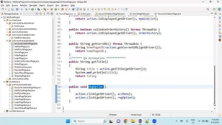The width and height of the screenshot is (222, 125).
Task: Open the Debug button dropdown arrow
Action: pyautogui.click(x=29, y=9)
